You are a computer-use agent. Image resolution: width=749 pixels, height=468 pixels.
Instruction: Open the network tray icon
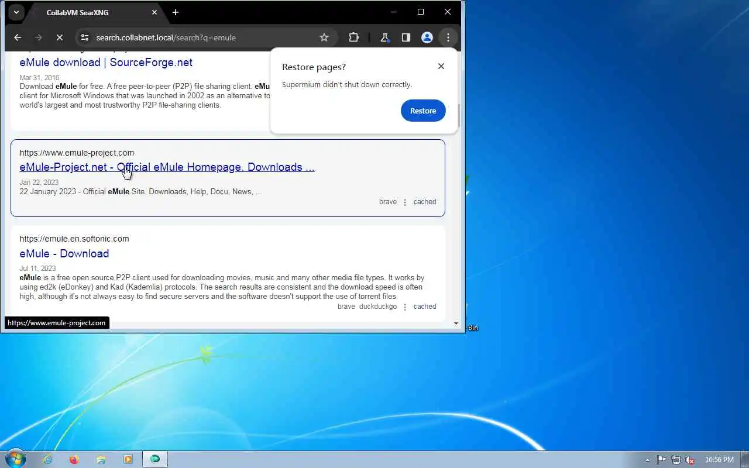pos(676,460)
